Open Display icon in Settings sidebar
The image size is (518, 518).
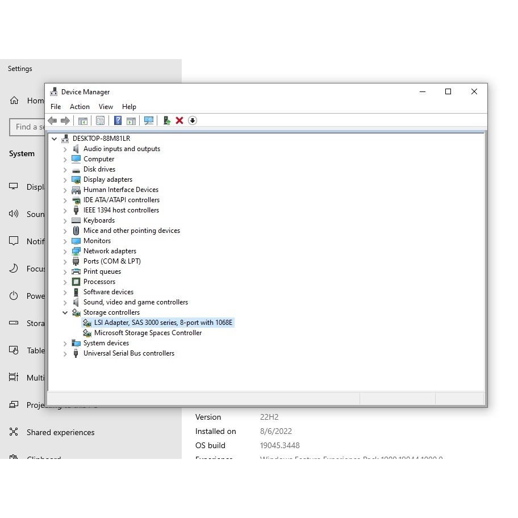click(14, 186)
